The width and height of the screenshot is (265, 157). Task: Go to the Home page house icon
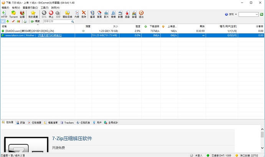coord(99,14)
